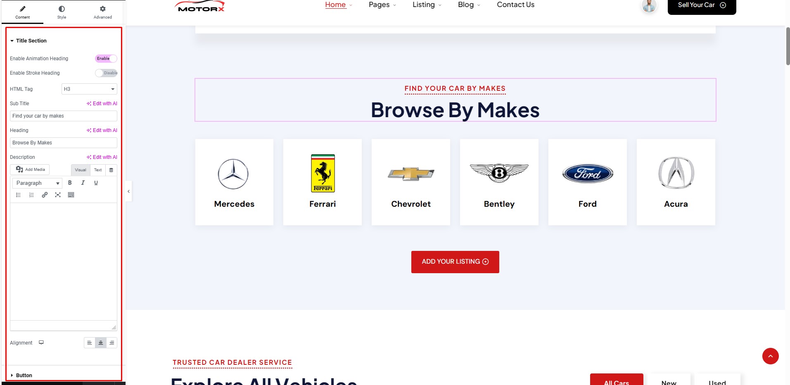Click the Sell Your Car button

(x=702, y=5)
